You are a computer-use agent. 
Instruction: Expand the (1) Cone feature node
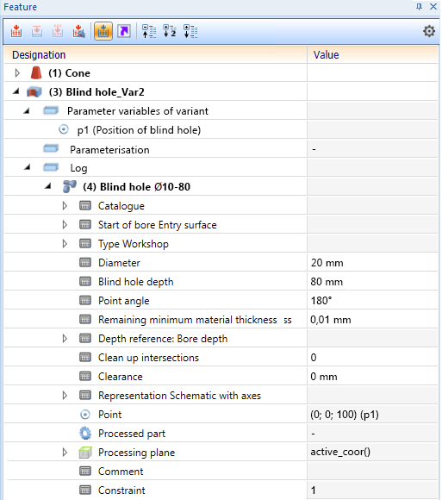[17, 73]
